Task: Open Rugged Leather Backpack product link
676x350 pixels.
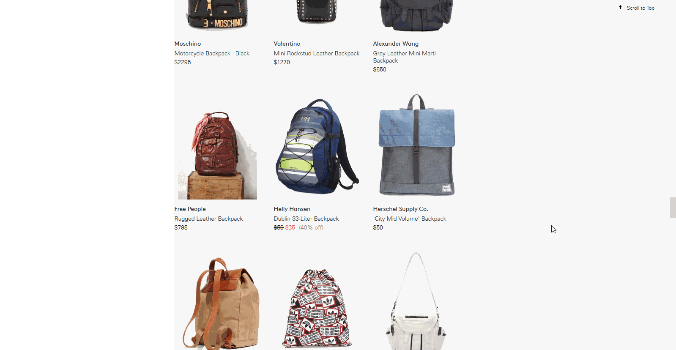Action: click(208, 219)
